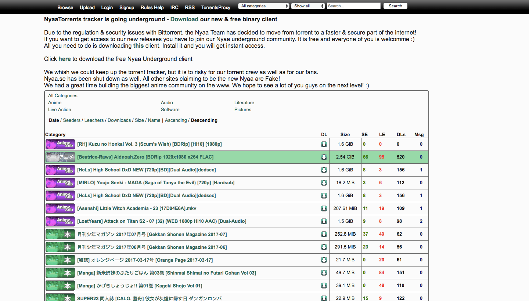Open Orange Page 2017-03-17 torrent title

click(145, 260)
